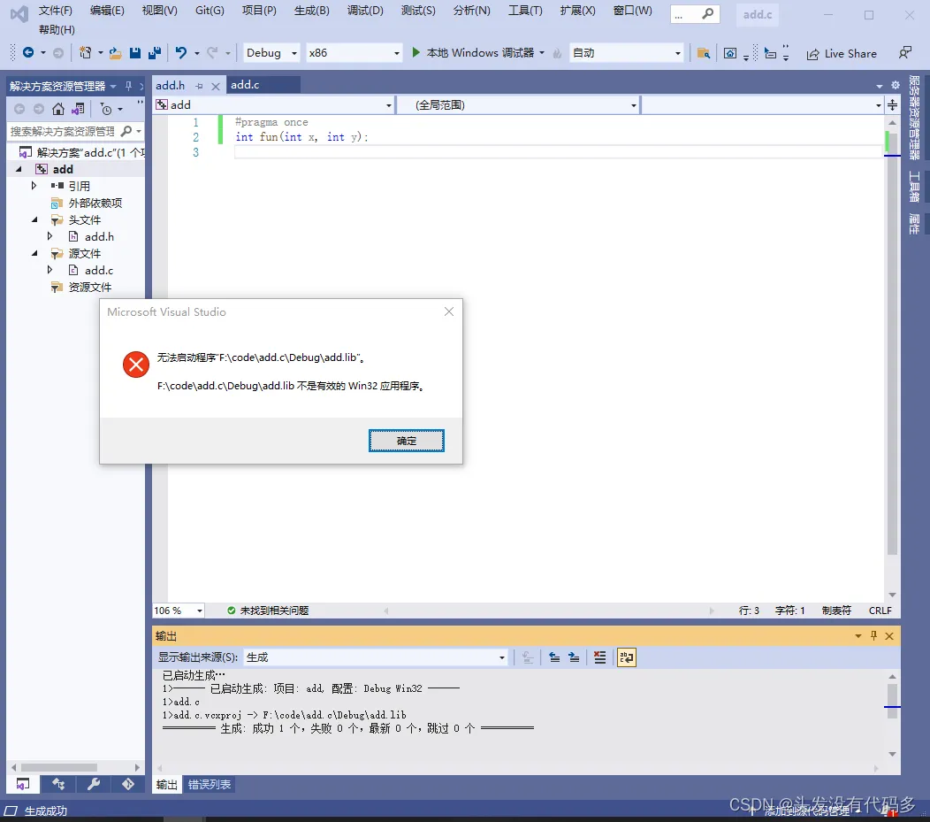Click the tab settings gear icon
930x822 pixels.
click(x=895, y=86)
